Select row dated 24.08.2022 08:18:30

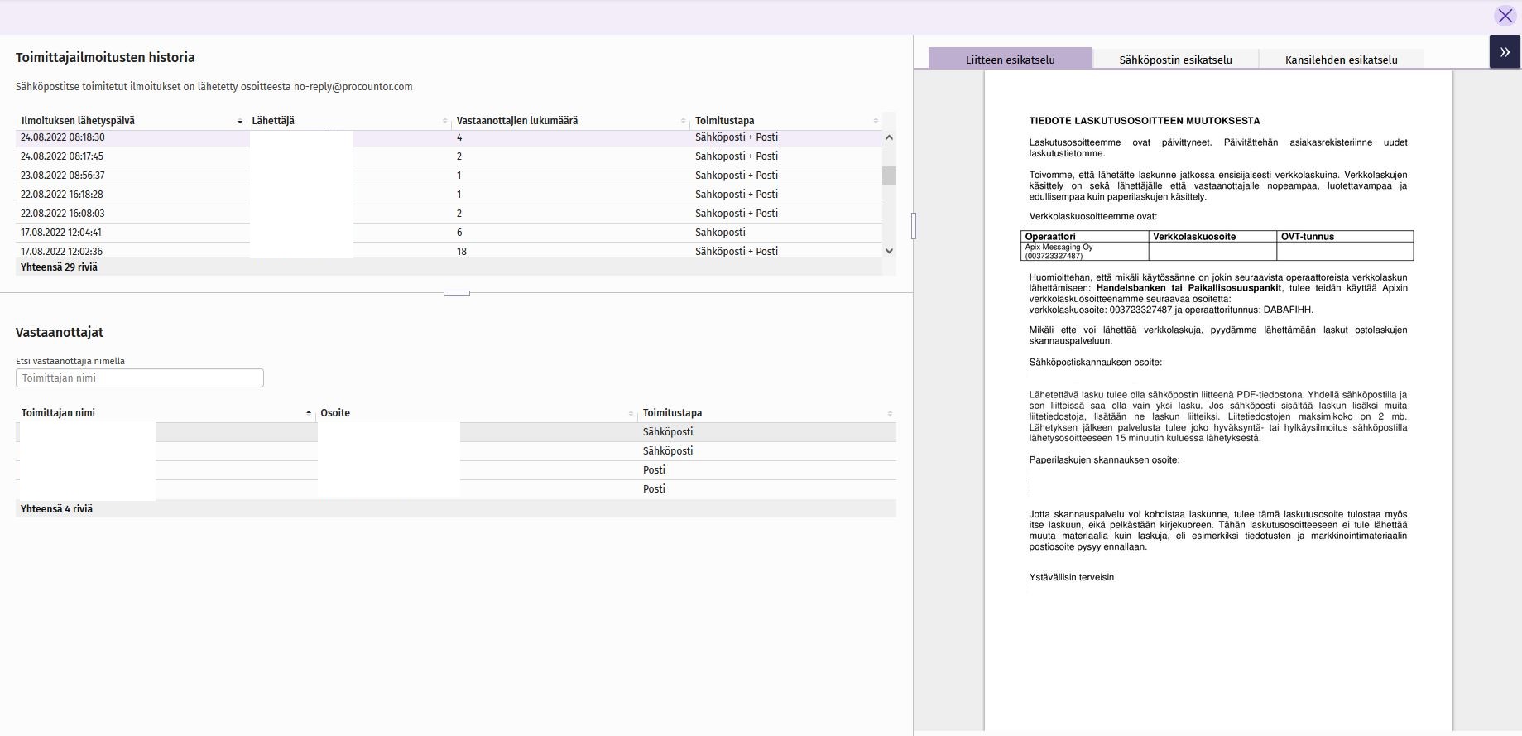(x=449, y=137)
